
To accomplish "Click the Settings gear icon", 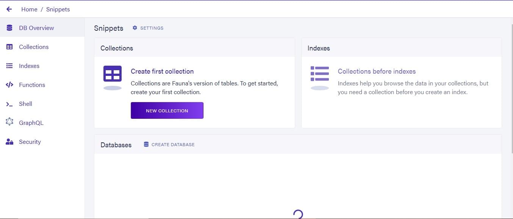I will click(135, 28).
